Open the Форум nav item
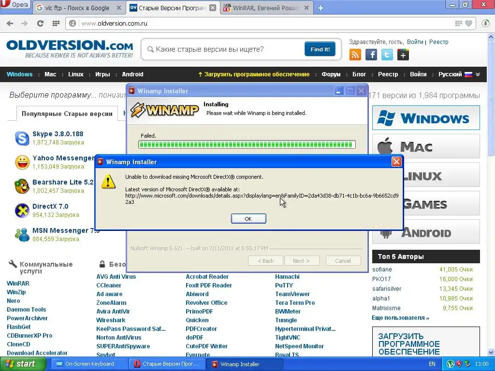Image resolution: width=495 pixels, height=371 pixels. [x=331, y=74]
